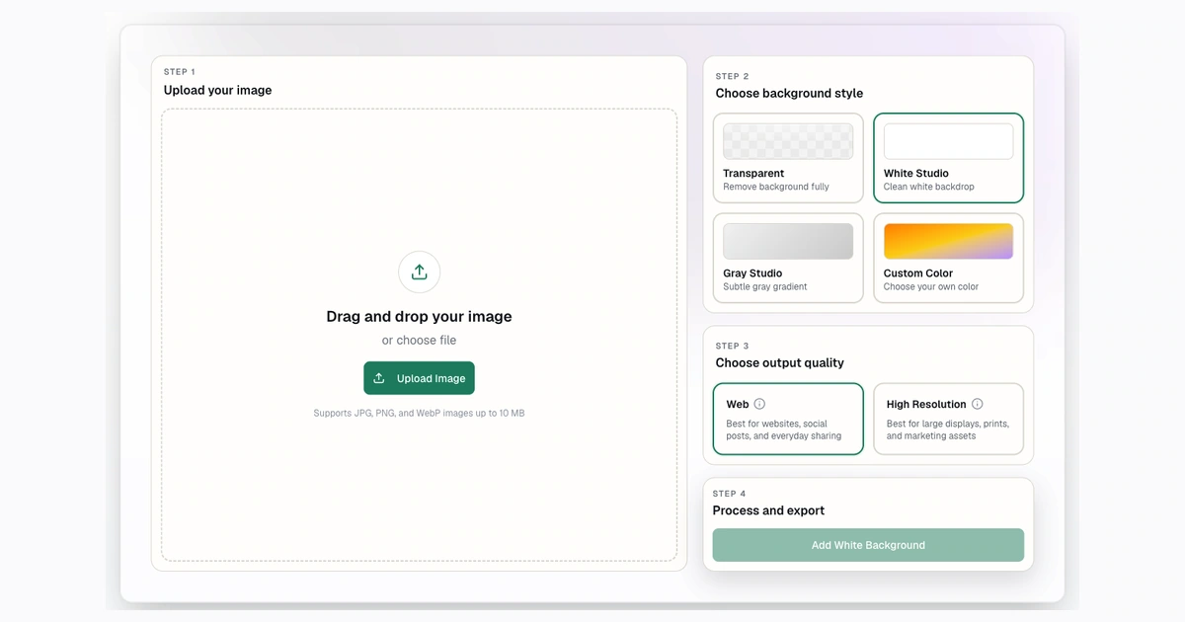Click the checkered transparent preview swatch

[x=788, y=141]
